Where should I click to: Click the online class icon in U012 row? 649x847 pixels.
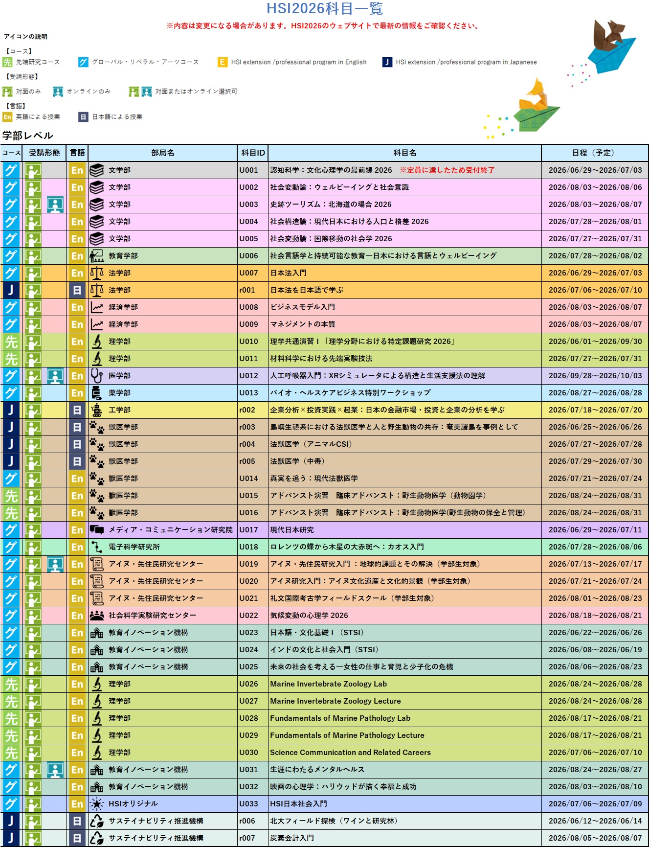[55, 376]
